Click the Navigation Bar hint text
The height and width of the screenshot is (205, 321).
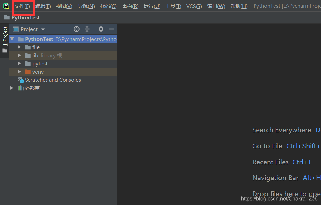[275, 178]
